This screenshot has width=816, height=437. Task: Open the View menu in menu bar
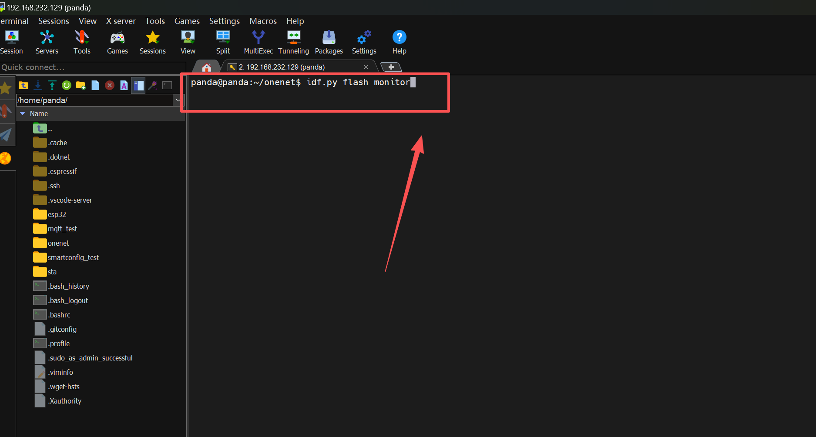point(87,21)
